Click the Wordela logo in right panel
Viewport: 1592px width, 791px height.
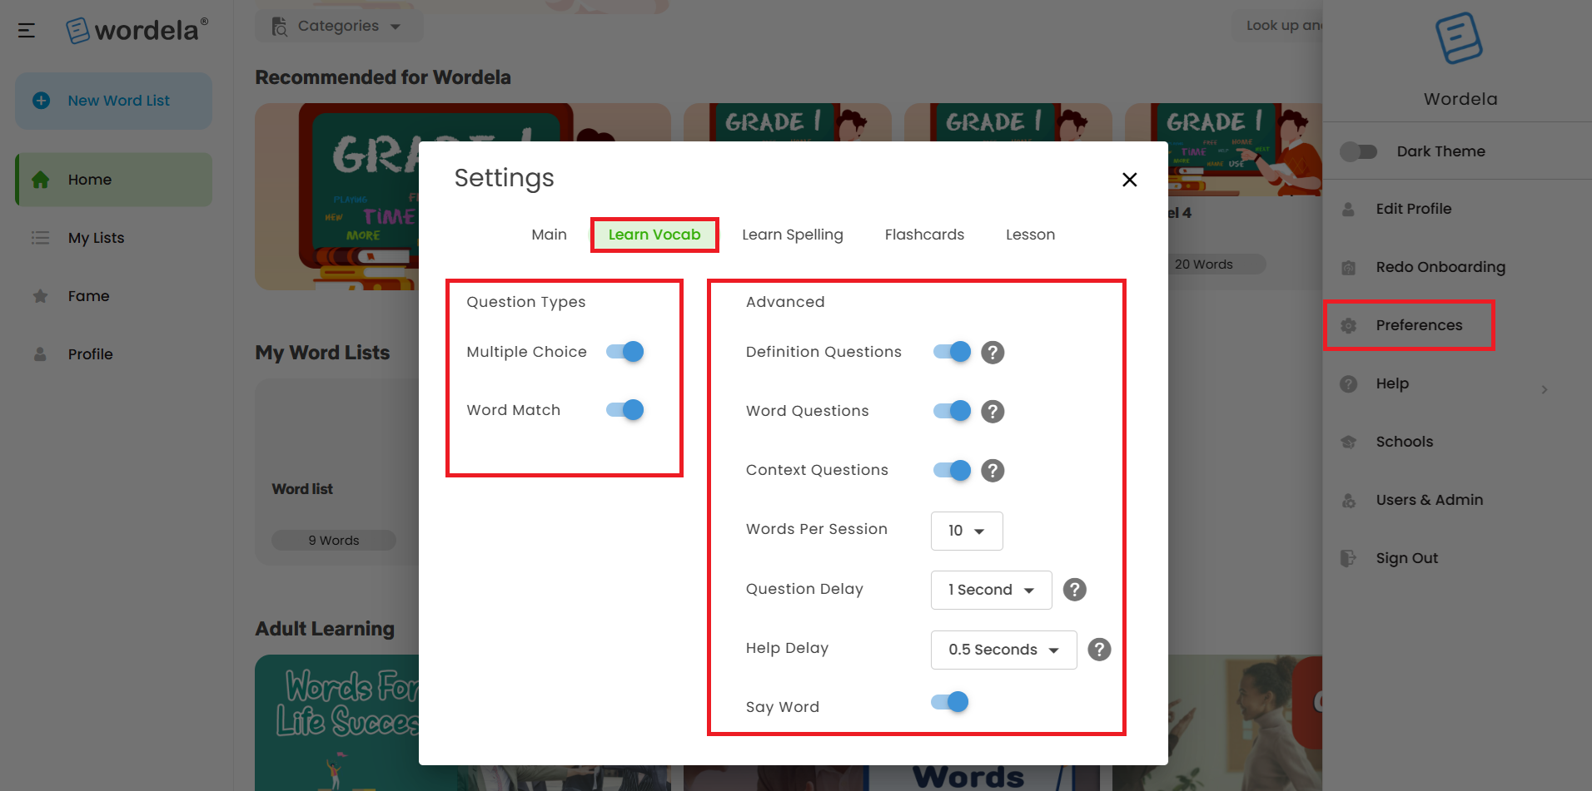tap(1459, 38)
